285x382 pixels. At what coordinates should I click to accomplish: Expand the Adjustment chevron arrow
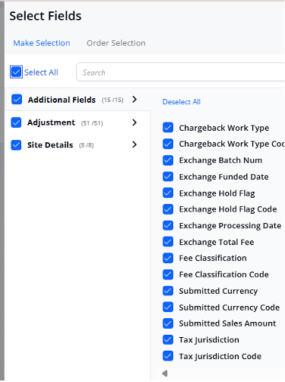pos(135,123)
